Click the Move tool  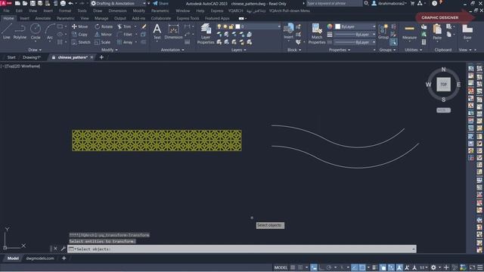[80, 26]
